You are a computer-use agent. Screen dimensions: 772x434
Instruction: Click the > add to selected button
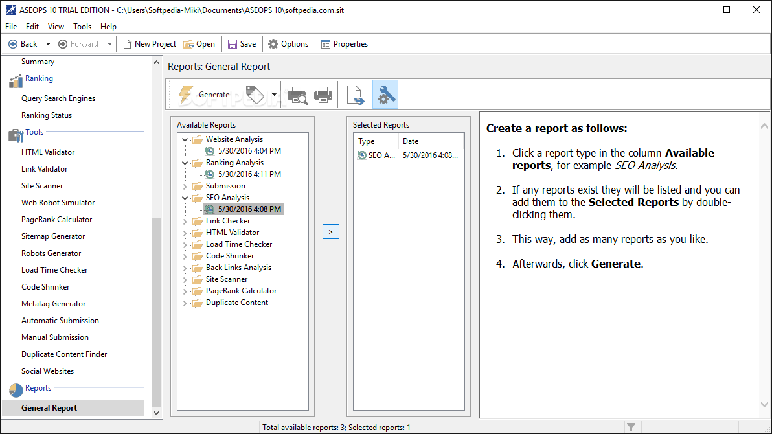[331, 231]
